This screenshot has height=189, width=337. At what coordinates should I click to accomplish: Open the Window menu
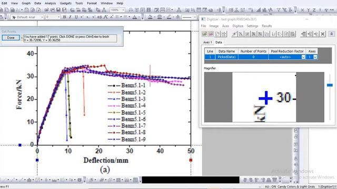tap(106, 3)
